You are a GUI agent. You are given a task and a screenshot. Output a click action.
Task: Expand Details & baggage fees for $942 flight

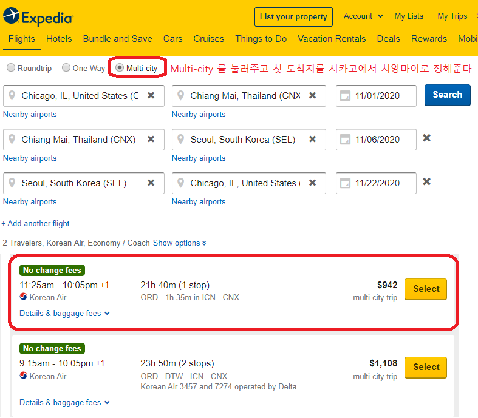[64, 313]
